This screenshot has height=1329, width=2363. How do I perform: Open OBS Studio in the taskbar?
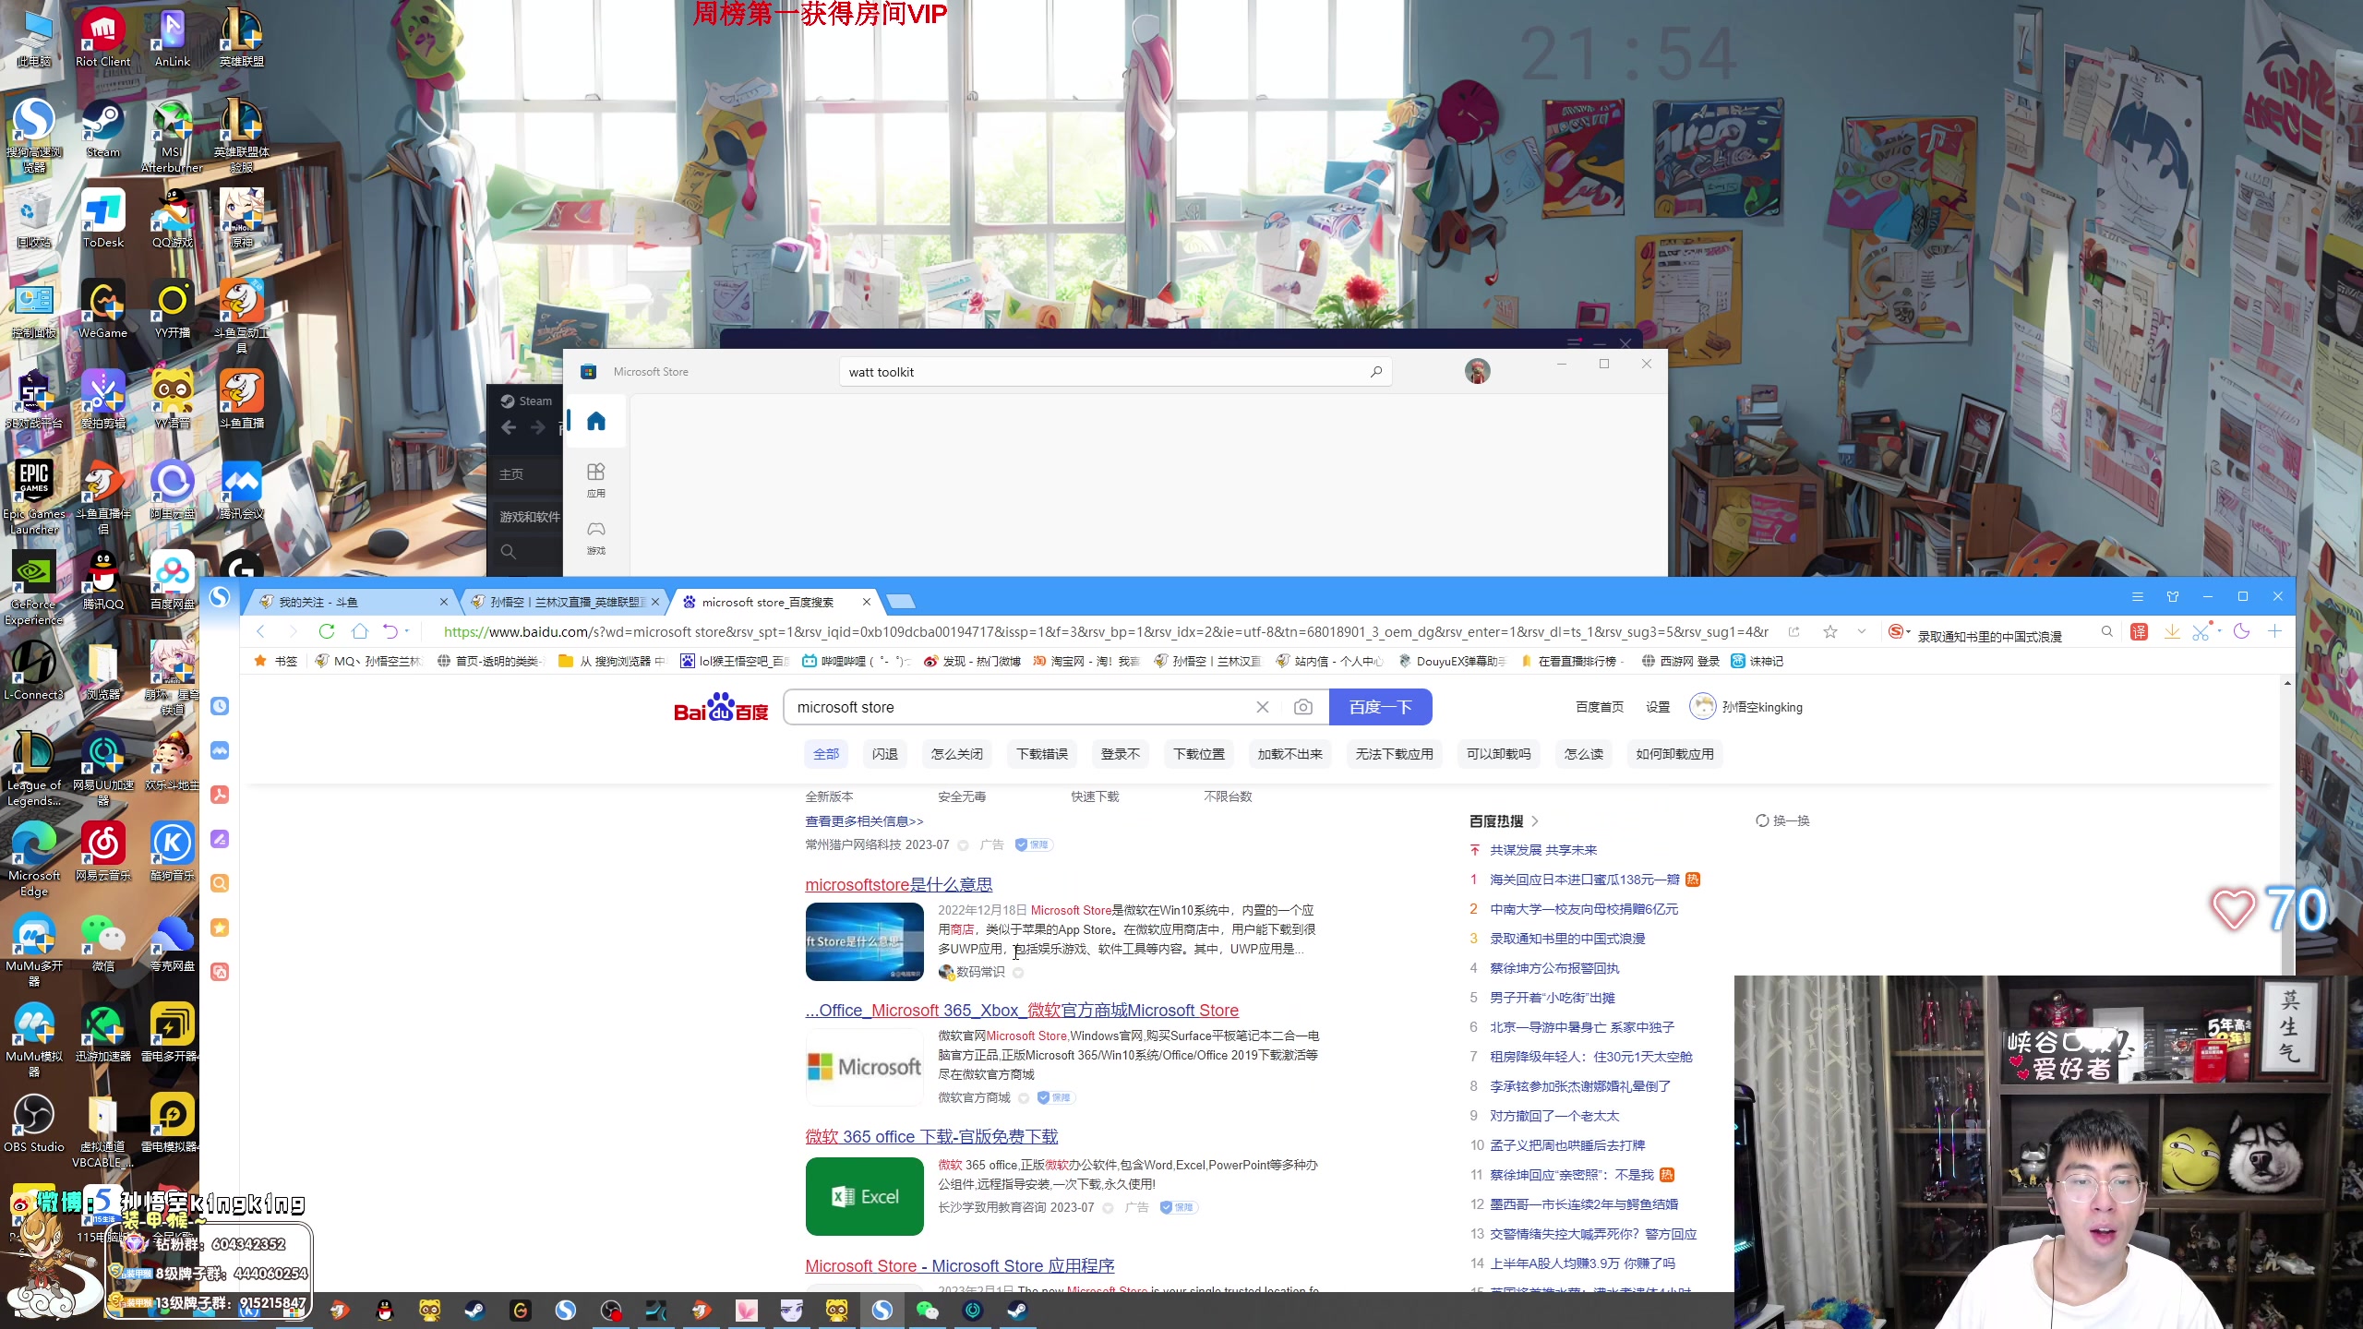[611, 1311]
